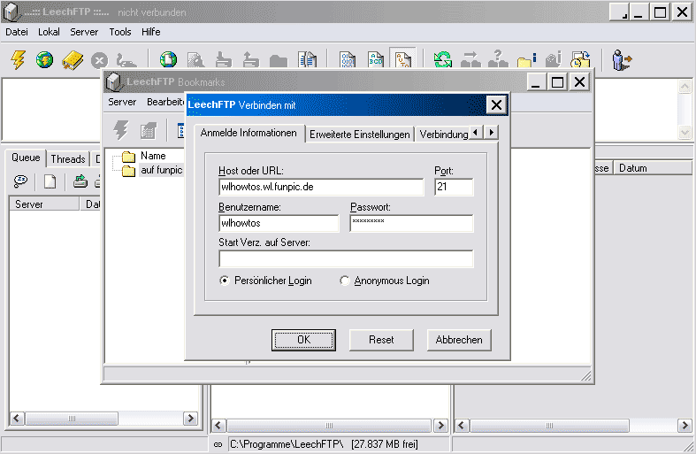Viewport: 696px width, 454px height.
Task: Click the link status icon in status bar
Action: (x=218, y=444)
